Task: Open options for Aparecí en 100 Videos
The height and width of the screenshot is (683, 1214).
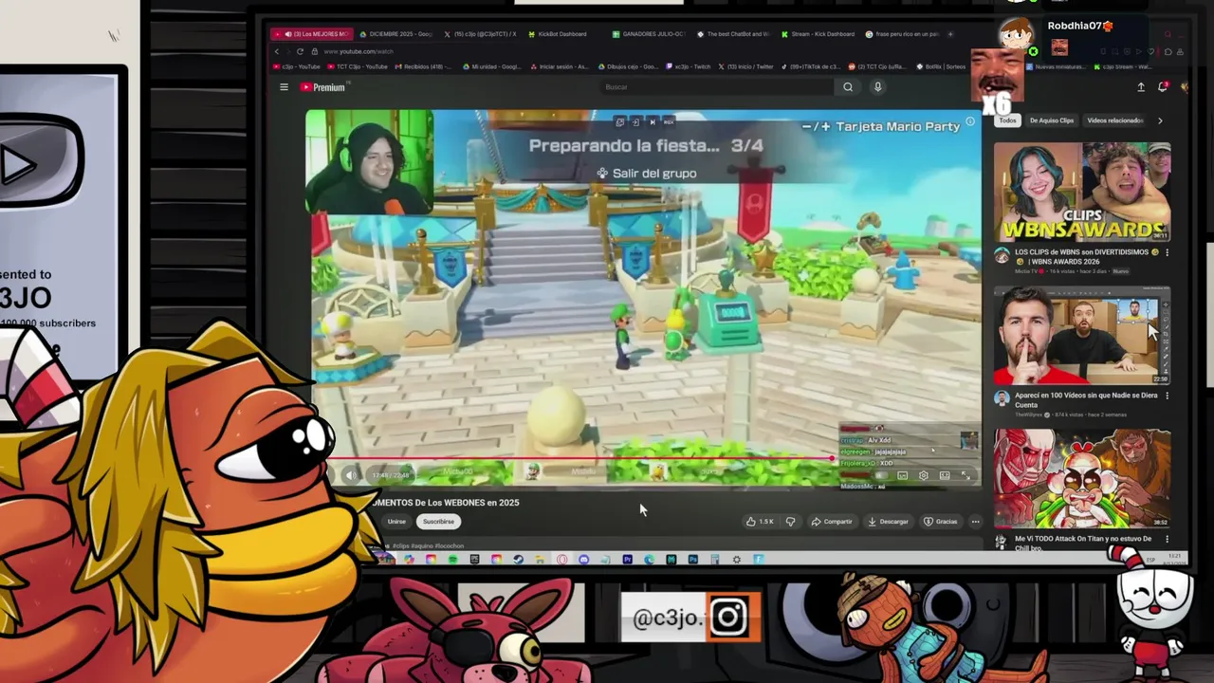Action: [x=1168, y=396]
